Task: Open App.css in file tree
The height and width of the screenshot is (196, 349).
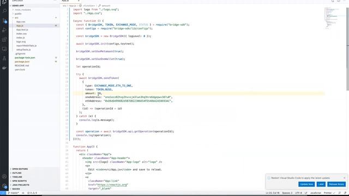Action: click(x=21, y=22)
